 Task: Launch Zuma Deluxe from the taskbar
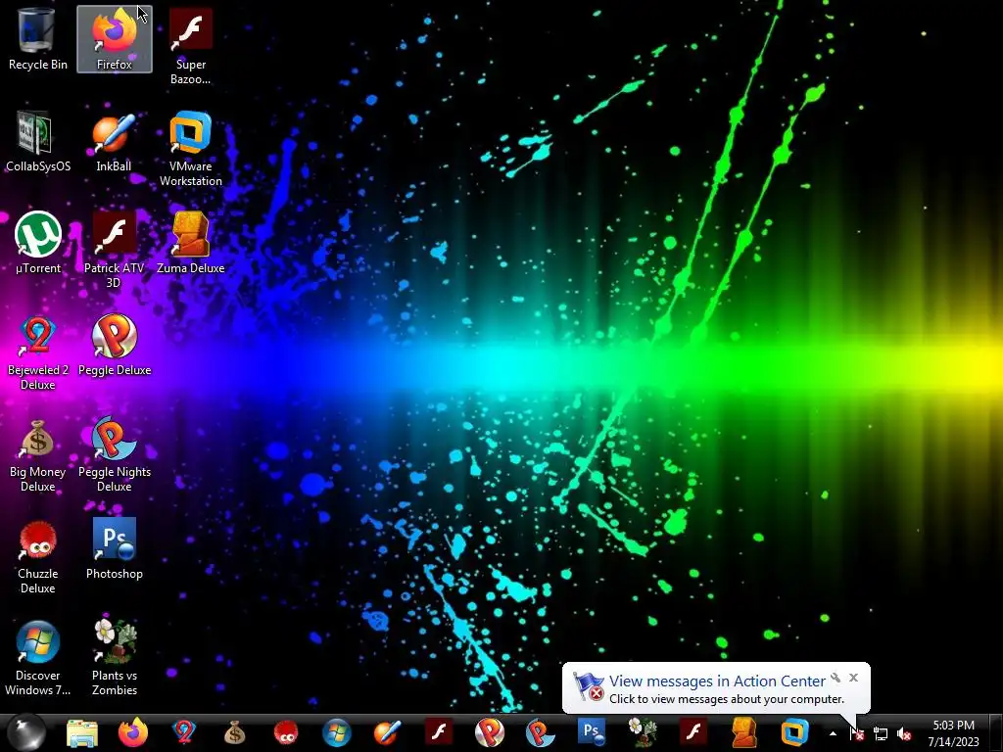pos(744,732)
